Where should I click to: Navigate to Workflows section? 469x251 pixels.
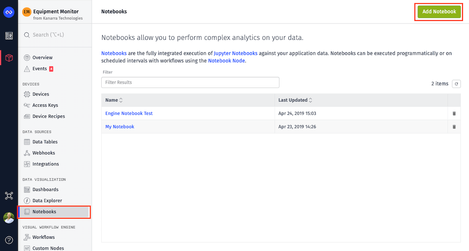pyautogui.click(x=43, y=237)
